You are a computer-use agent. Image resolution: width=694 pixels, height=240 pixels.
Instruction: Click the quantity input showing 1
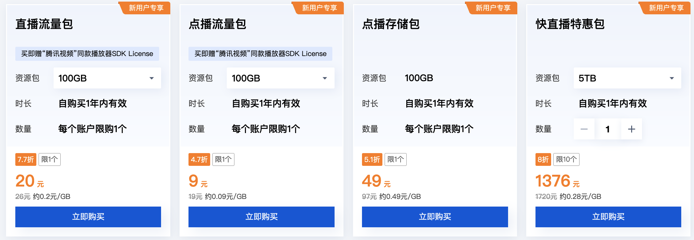[608, 129]
